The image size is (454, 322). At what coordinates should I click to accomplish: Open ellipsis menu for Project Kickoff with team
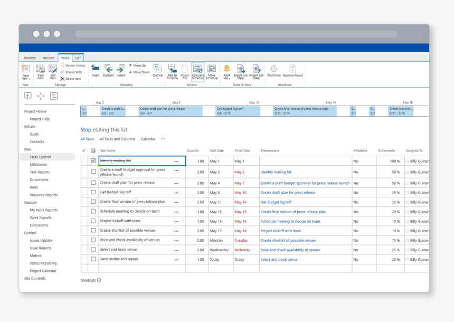tap(177, 222)
